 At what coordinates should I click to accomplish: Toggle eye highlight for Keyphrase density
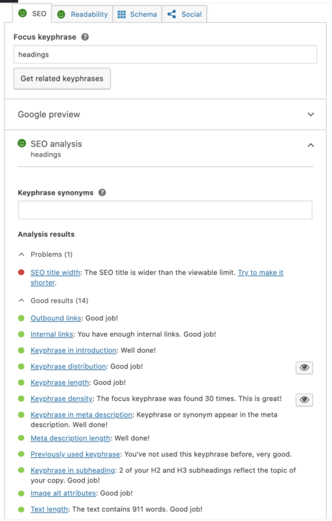[304, 399]
